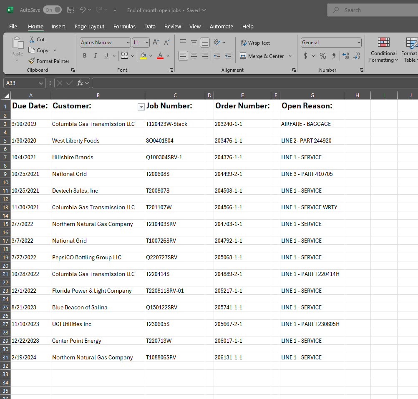Viewport: 418px width, 399px height.
Task: Open the Insert Function fx button
Action: click(x=80, y=83)
